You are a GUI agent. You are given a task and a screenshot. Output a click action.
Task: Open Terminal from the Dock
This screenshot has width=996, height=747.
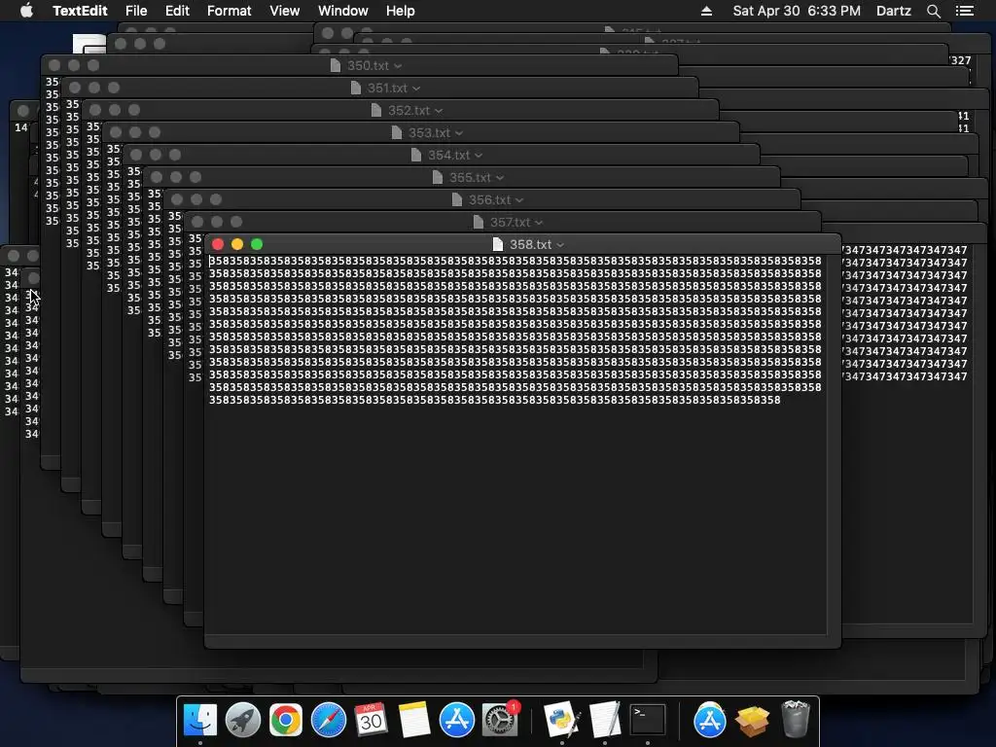647,720
